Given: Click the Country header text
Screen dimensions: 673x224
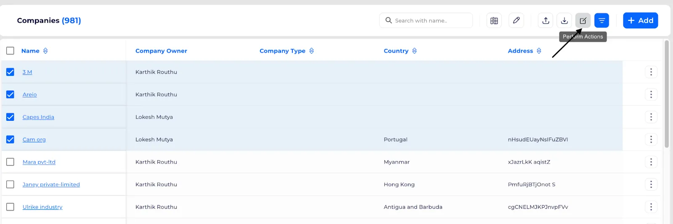Looking at the screenshot, I should click(x=396, y=51).
